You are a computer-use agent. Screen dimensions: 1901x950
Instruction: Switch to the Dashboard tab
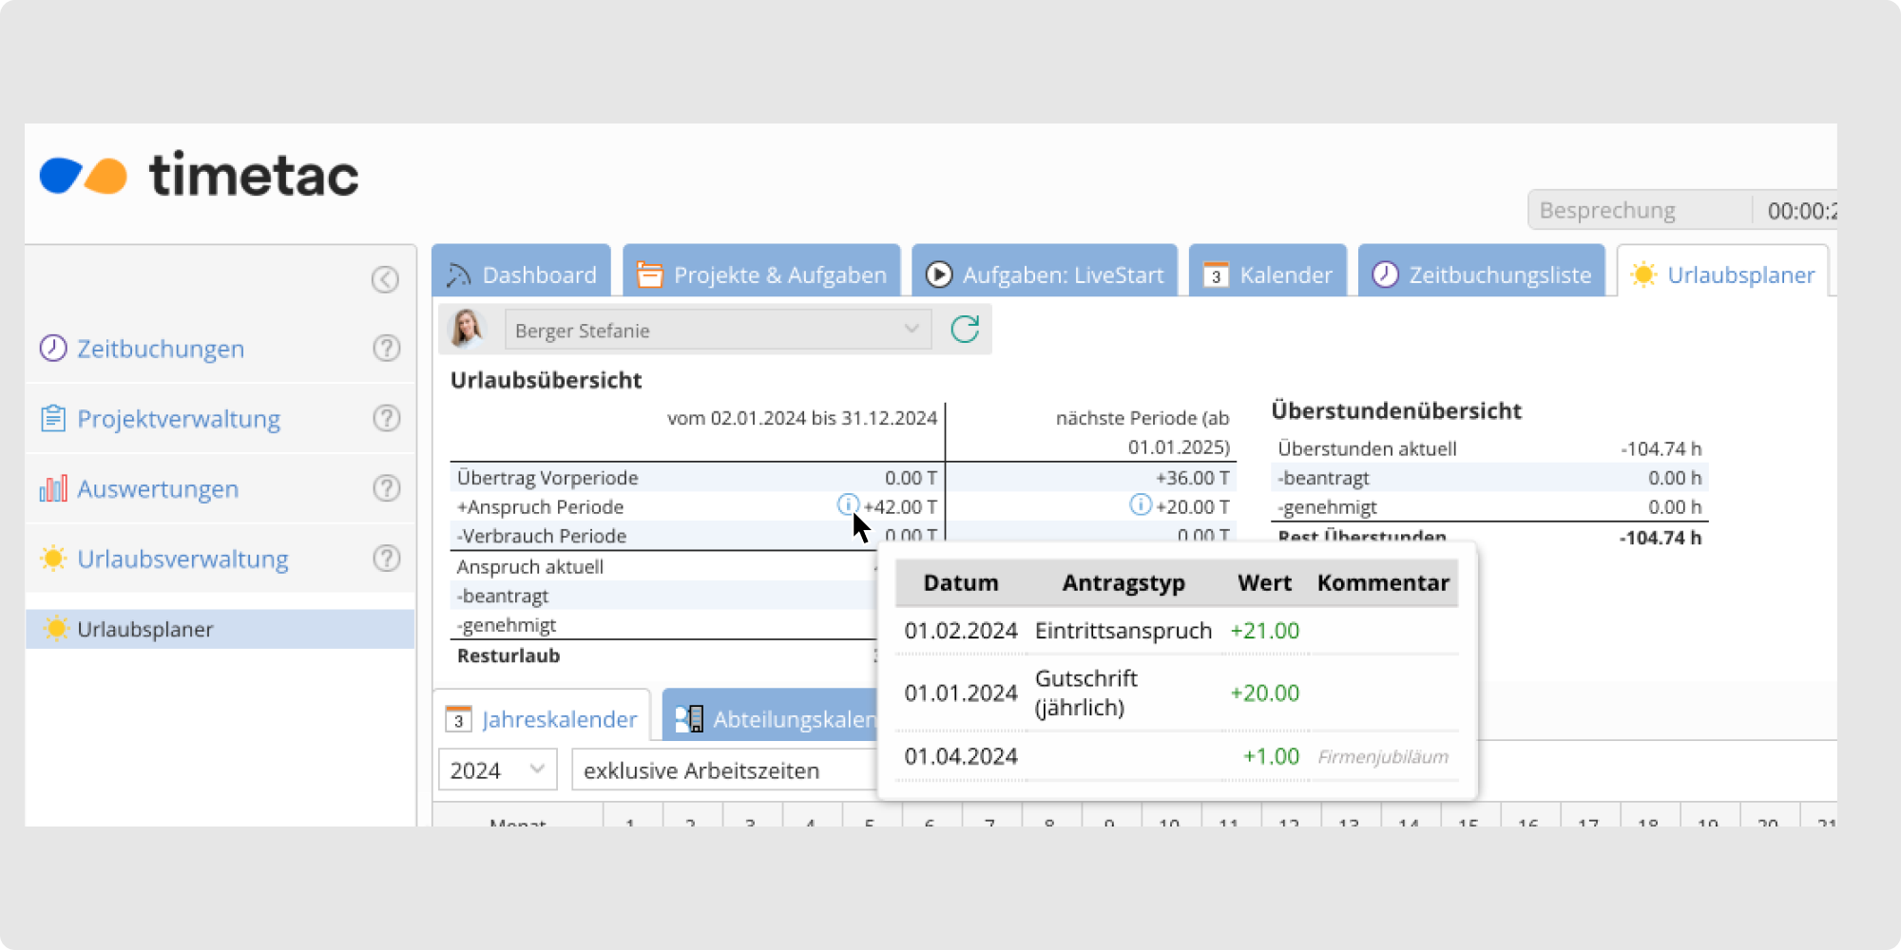coord(522,275)
